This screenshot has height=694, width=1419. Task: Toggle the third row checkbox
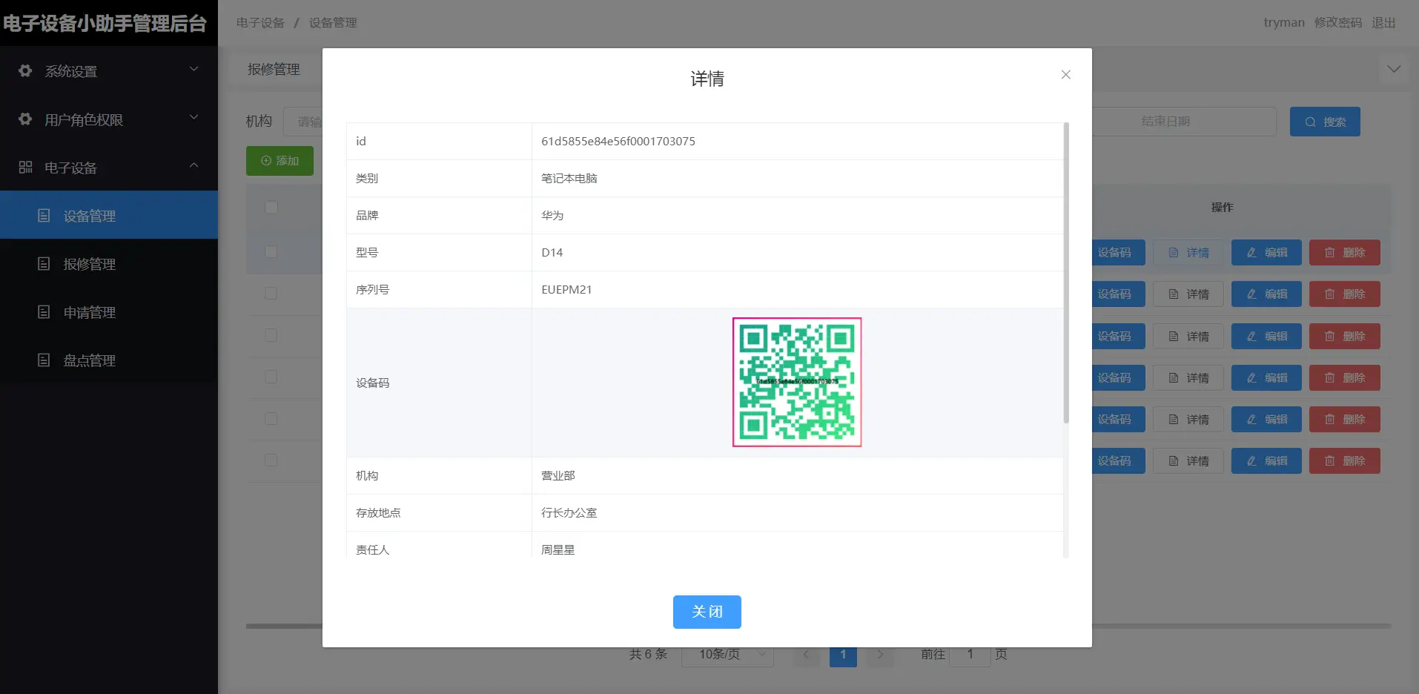point(271,335)
